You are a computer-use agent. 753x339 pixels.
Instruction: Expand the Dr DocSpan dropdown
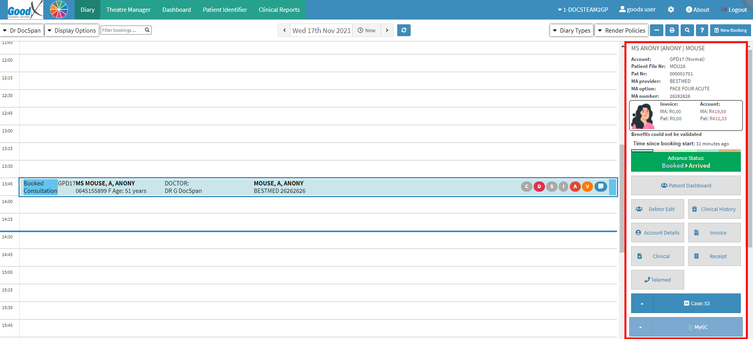22,30
